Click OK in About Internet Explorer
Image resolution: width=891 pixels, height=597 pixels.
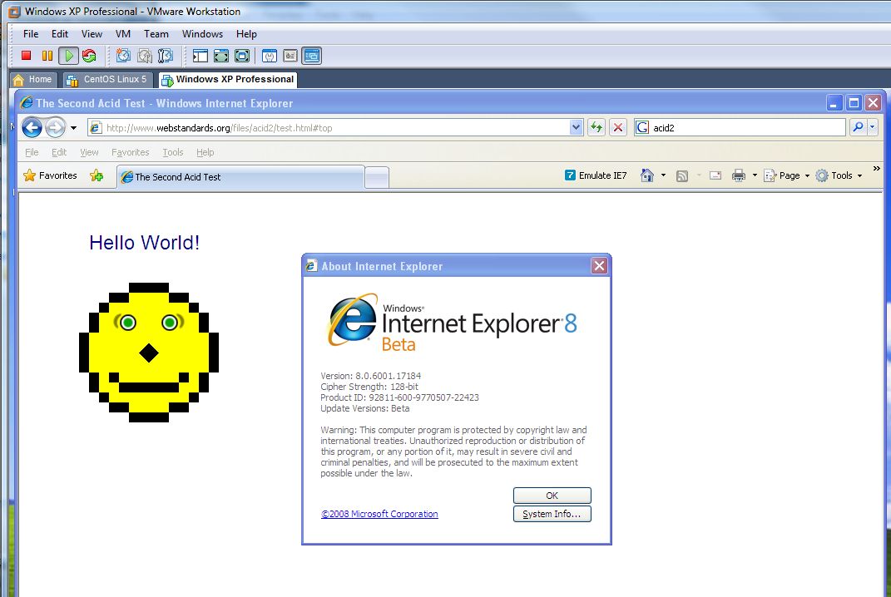coord(552,496)
